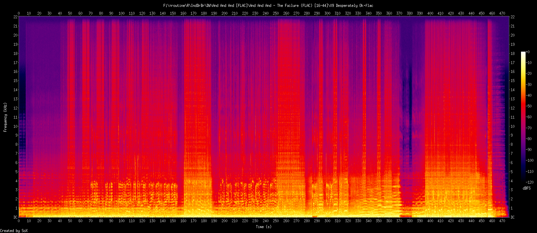Click the '-10' value on dBFS legend

(x=529, y=63)
